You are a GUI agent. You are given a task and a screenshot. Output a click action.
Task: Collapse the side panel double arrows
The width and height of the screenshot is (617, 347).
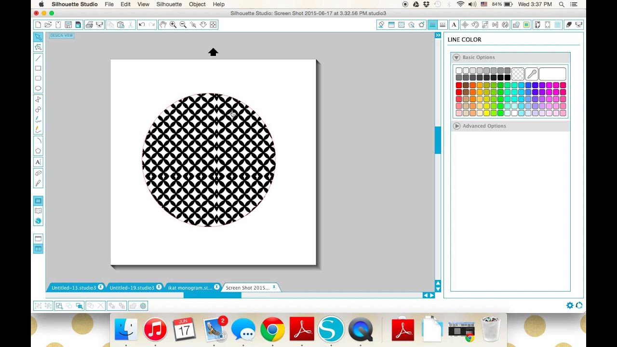438,35
